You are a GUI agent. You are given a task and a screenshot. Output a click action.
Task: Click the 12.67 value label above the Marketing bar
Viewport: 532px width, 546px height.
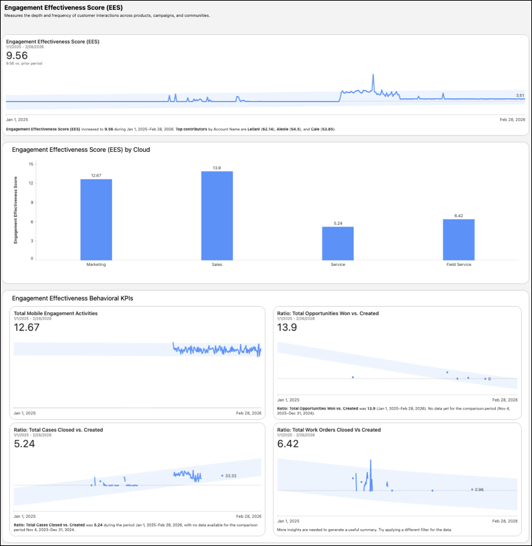[96, 175]
